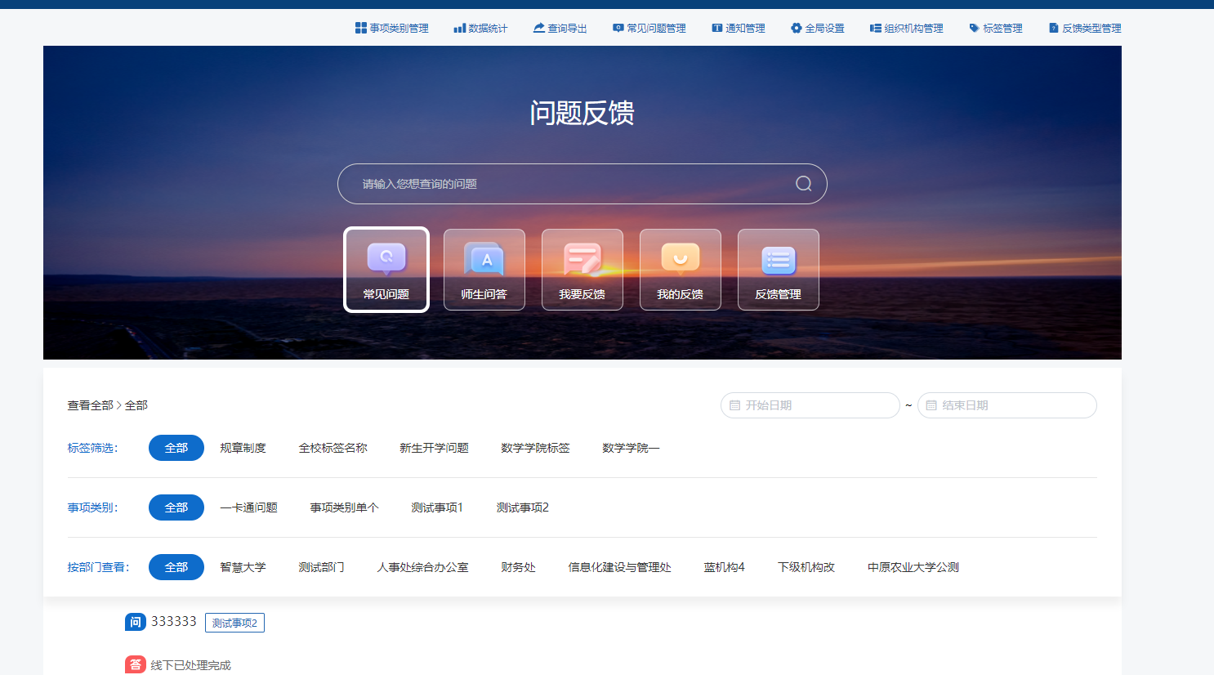This screenshot has width=1214, height=675.
Task: Filter by department 信息化建设与管理处
Action: pyautogui.click(x=620, y=567)
